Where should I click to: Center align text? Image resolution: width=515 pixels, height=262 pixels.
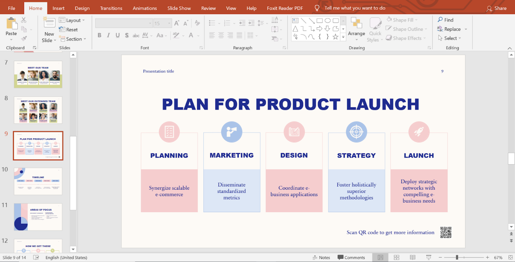(x=221, y=35)
